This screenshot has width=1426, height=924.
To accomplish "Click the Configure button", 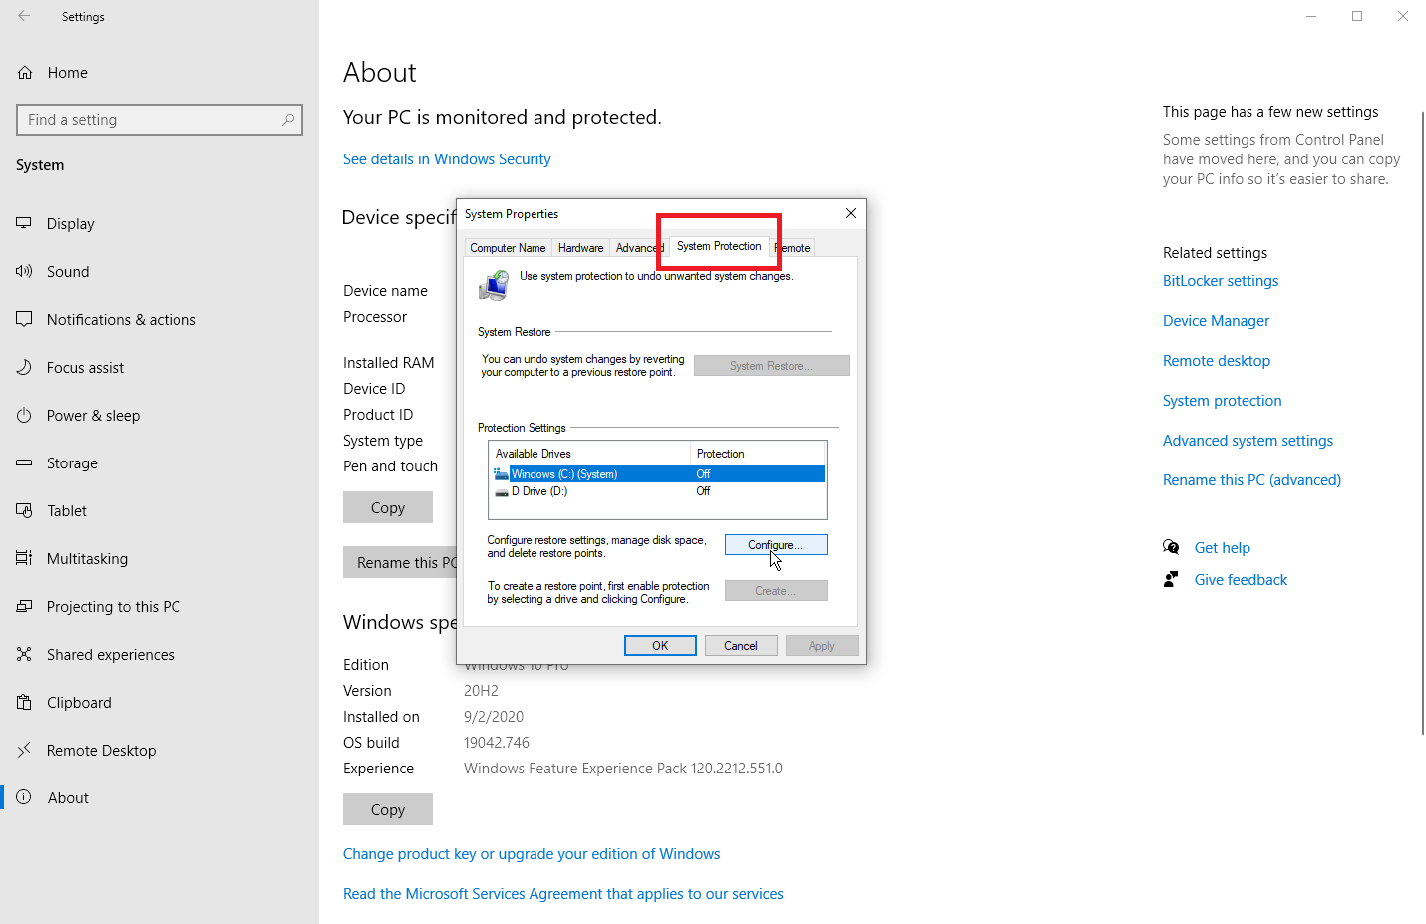I will pyautogui.click(x=776, y=545).
